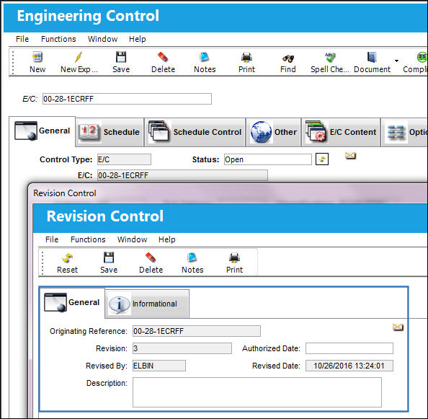Open Window menu in Revision Control
This screenshot has width=428, height=419.
(x=132, y=239)
